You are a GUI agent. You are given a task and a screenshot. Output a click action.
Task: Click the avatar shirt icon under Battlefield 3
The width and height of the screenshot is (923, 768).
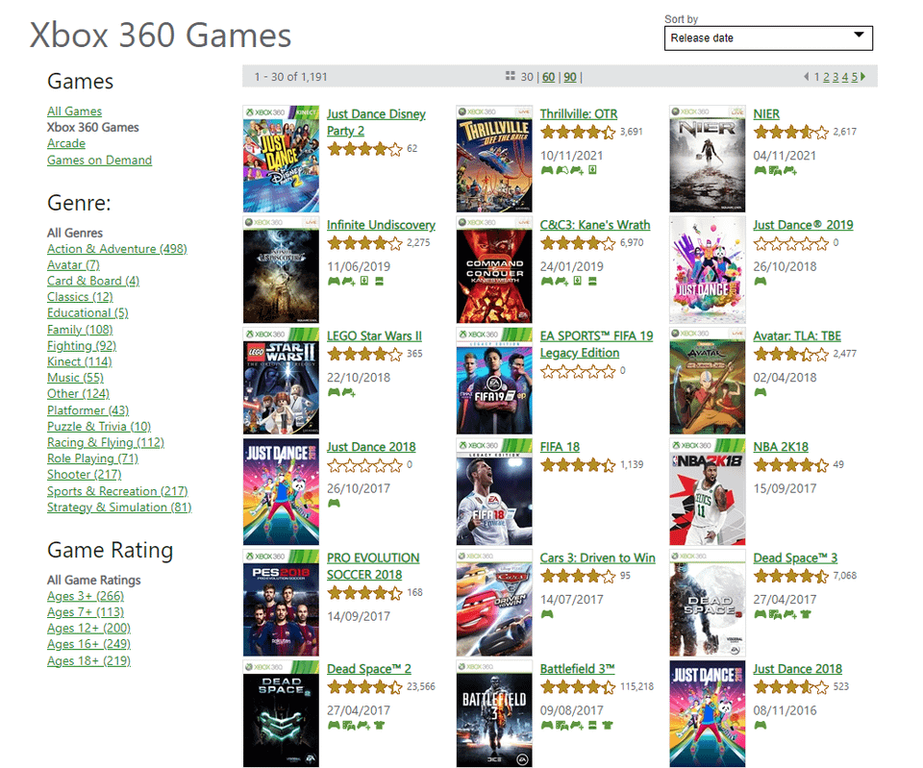pos(607,725)
